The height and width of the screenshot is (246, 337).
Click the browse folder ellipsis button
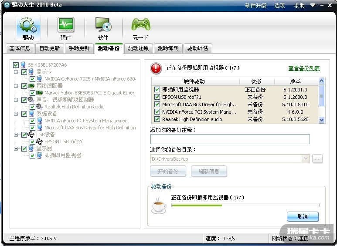point(317,159)
